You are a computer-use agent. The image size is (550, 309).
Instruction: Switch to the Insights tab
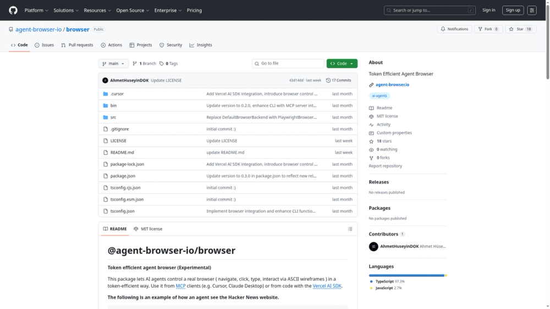pos(201,45)
